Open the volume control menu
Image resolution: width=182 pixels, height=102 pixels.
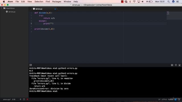click(143, 1)
